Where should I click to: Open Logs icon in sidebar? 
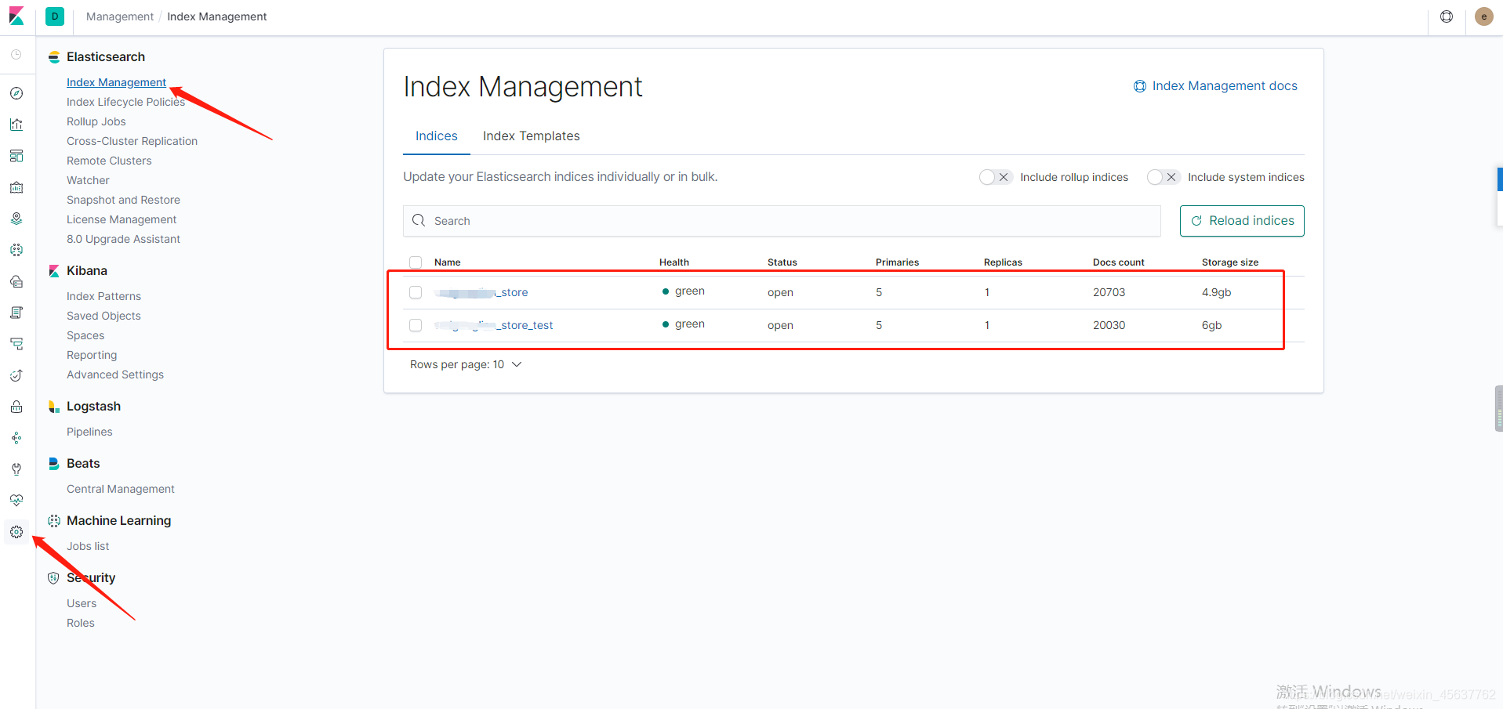click(x=16, y=313)
